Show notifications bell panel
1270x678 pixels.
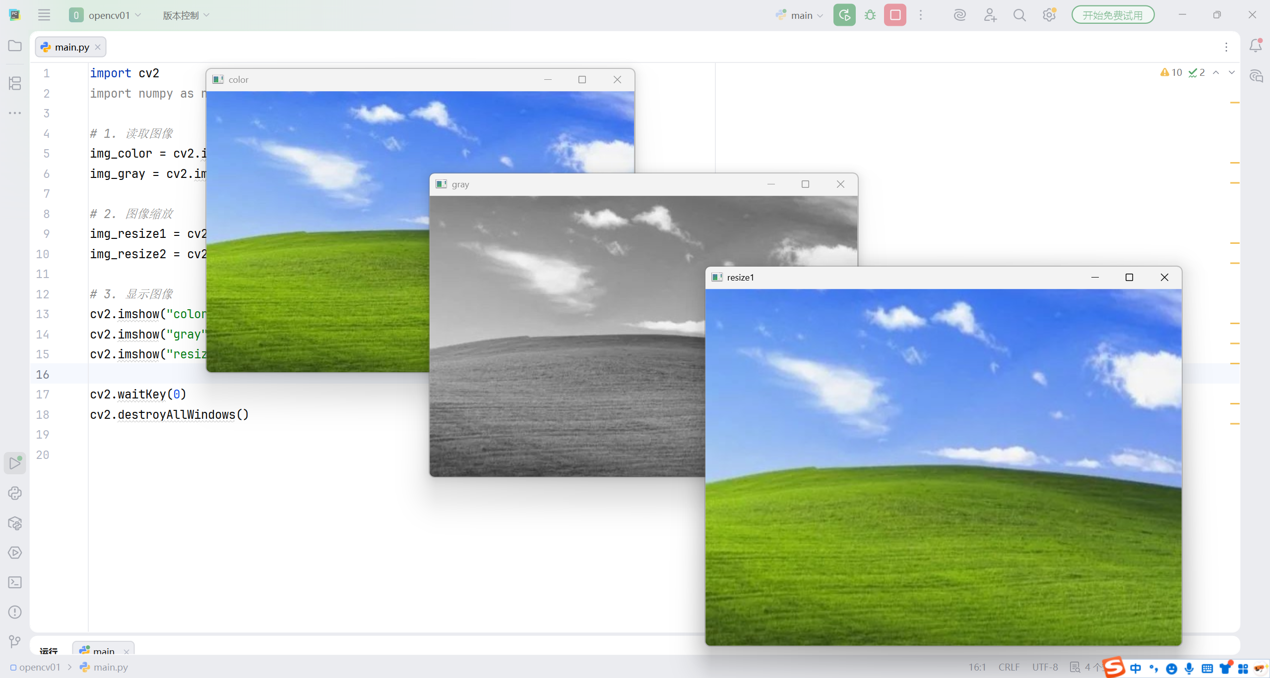pos(1256,46)
